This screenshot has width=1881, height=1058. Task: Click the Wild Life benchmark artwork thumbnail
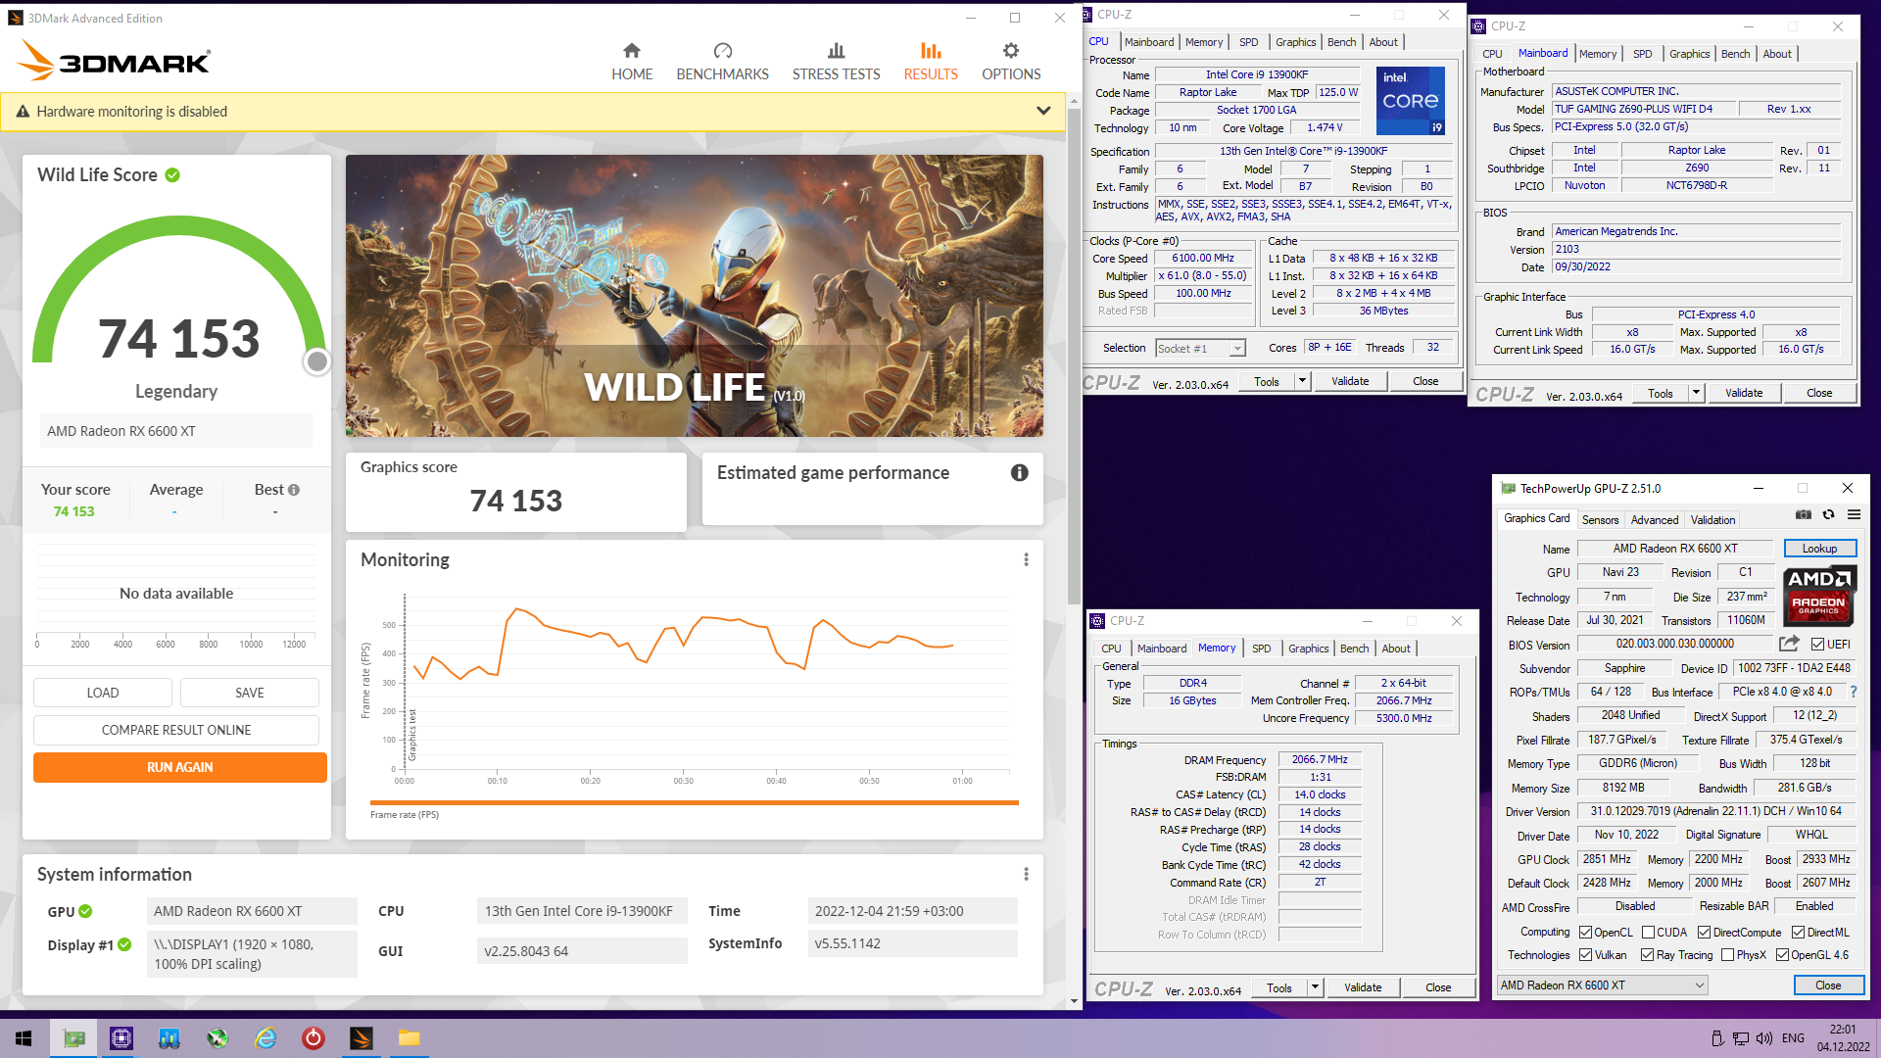pyautogui.click(x=694, y=296)
